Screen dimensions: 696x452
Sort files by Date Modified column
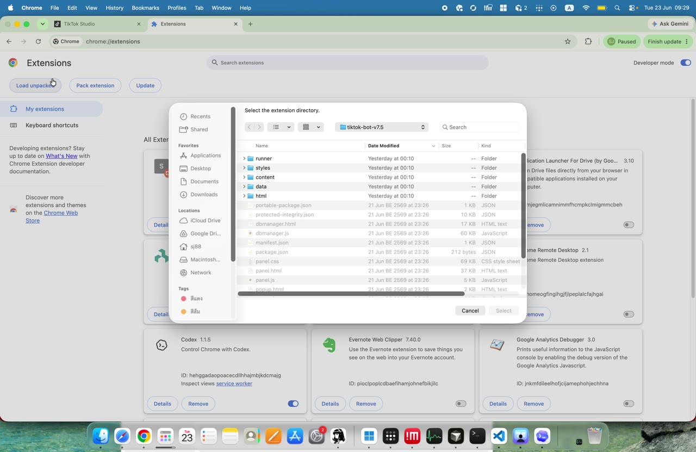(x=402, y=146)
